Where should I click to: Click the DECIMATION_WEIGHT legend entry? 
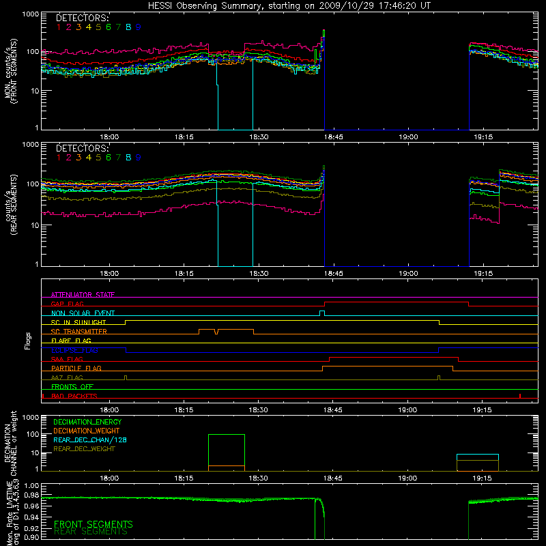[x=87, y=431]
